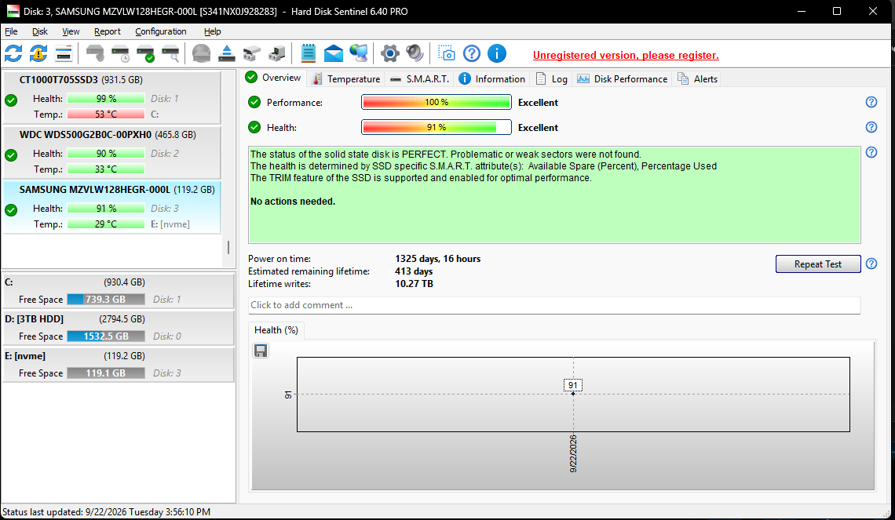Click the globe and monitor network icon
Viewport: 895px width, 520px height.
pos(359,53)
